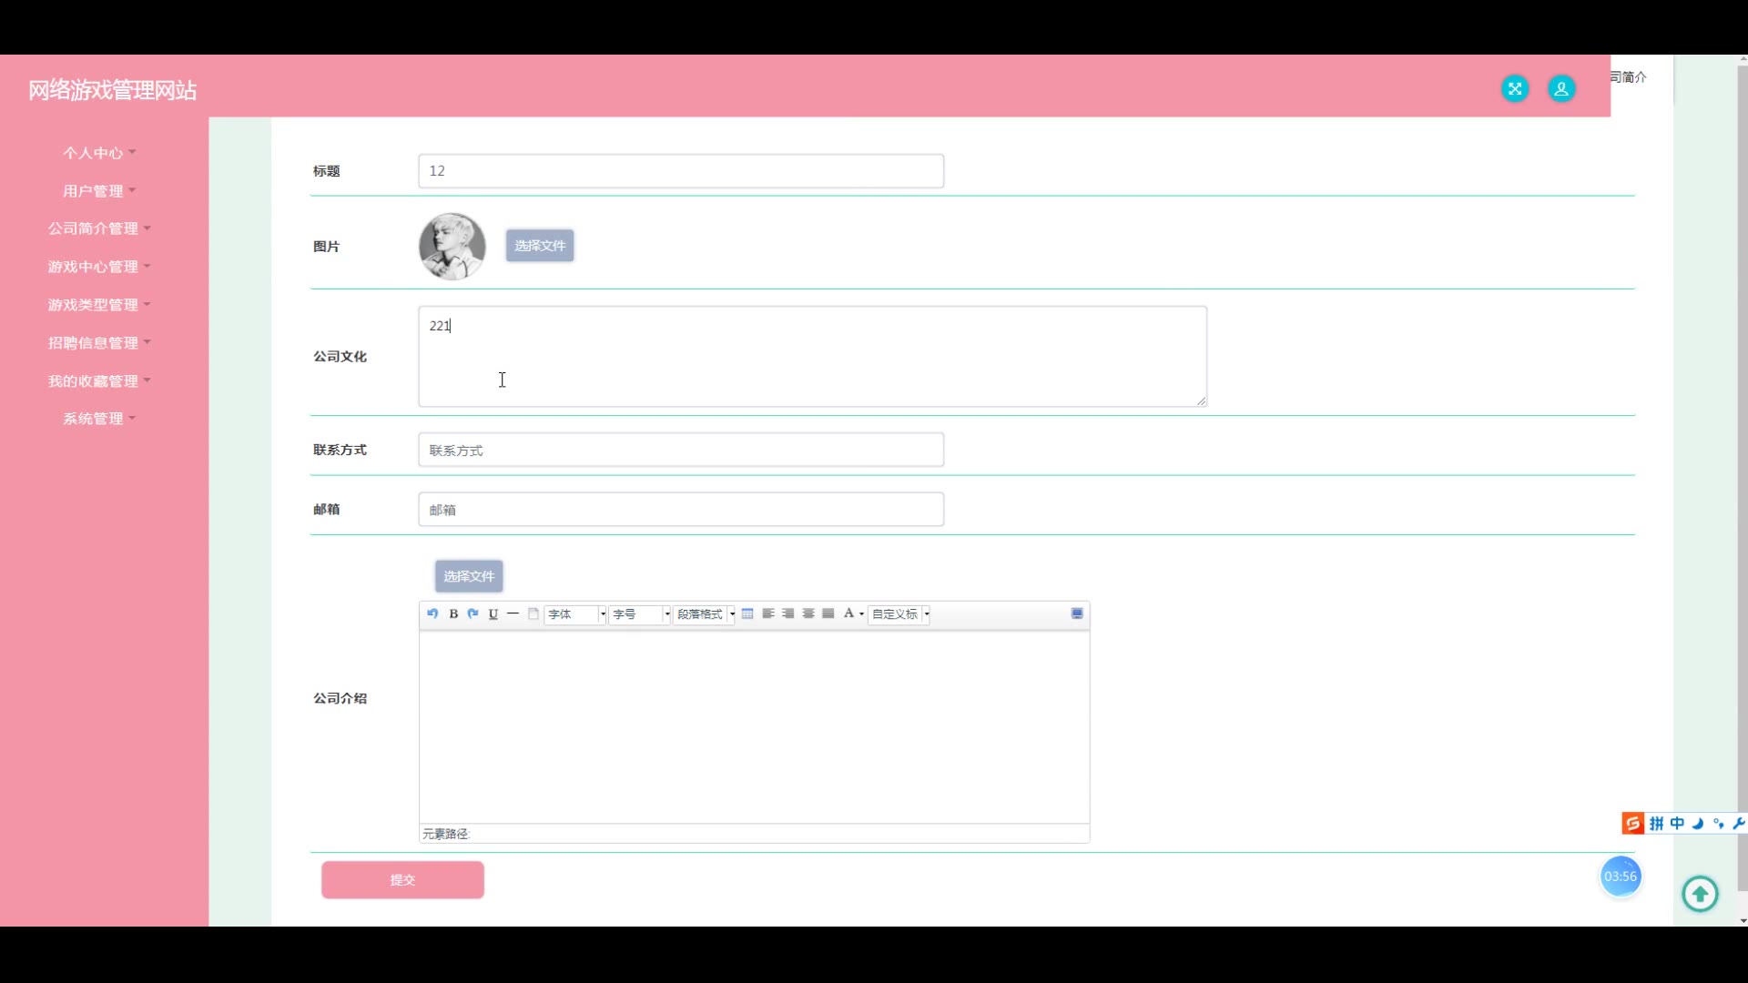The width and height of the screenshot is (1748, 983).
Task: Open the user profile icon in the header
Action: tap(1561, 88)
